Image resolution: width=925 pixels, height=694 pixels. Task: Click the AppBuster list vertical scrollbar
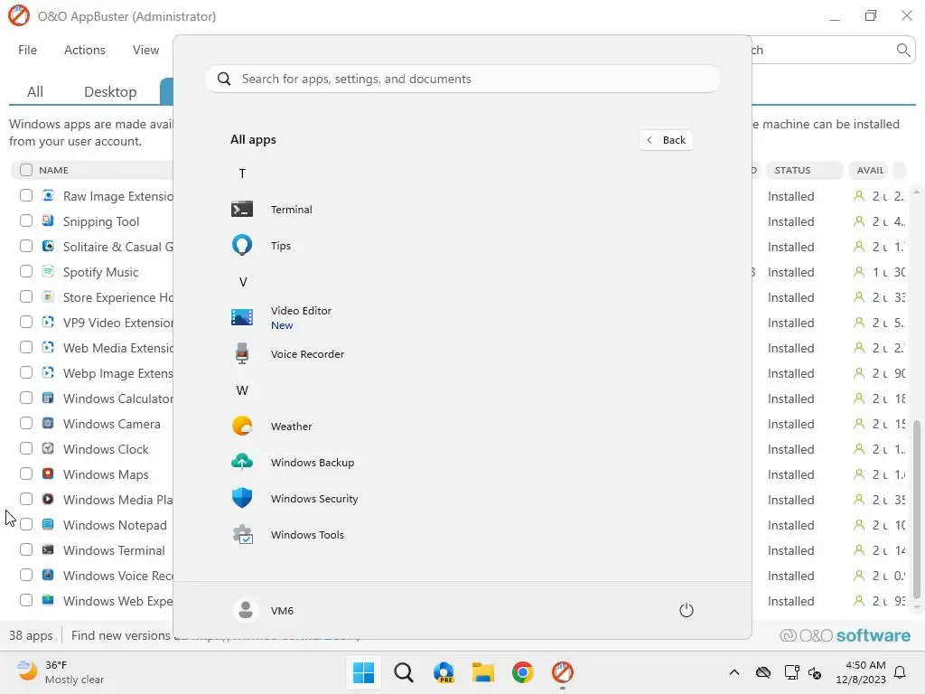pyautogui.click(x=916, y=509)
